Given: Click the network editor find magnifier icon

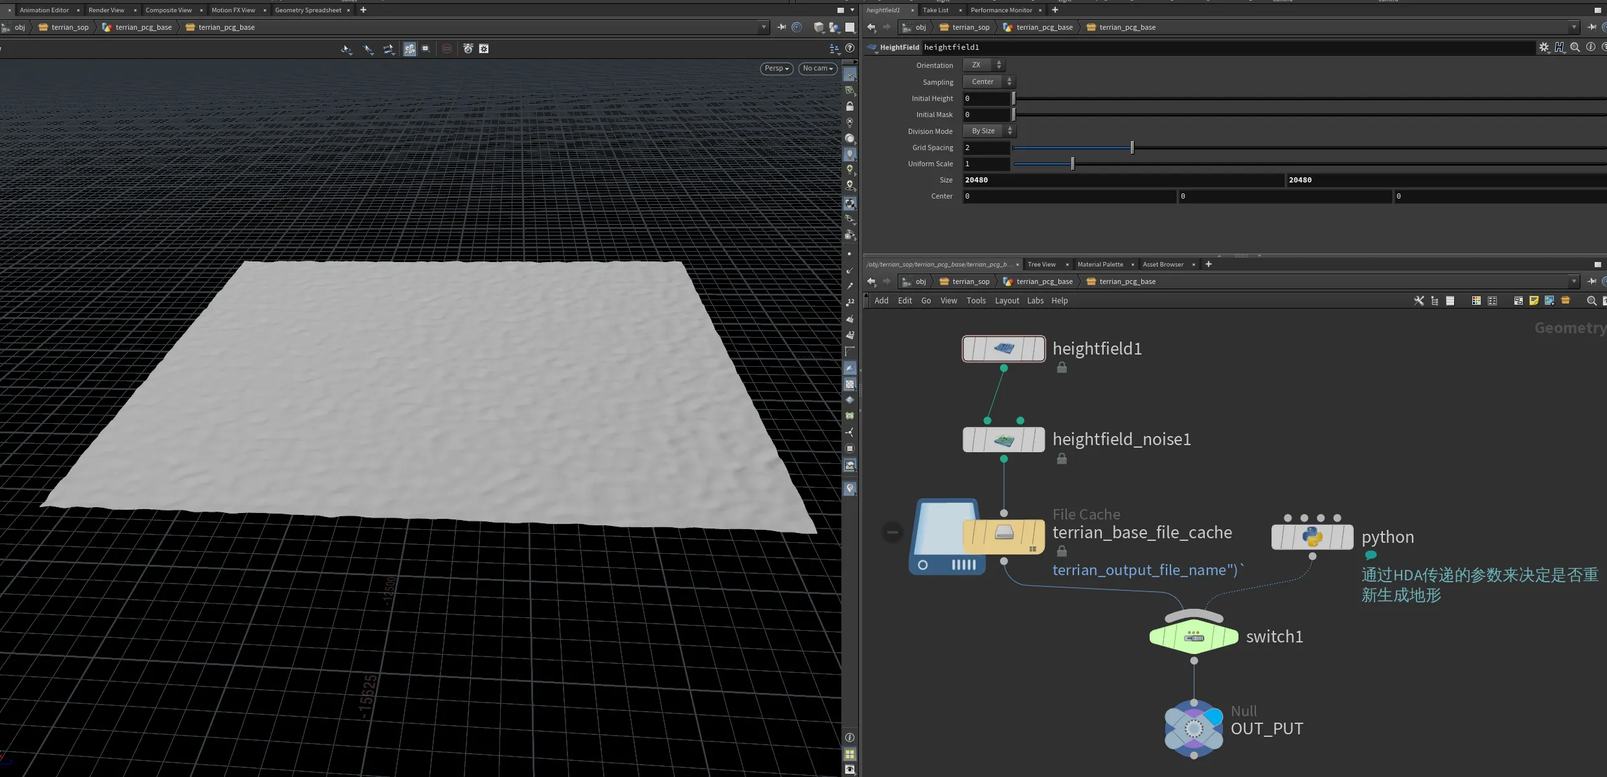Looking at the screenshot, I should (1591, 301).
